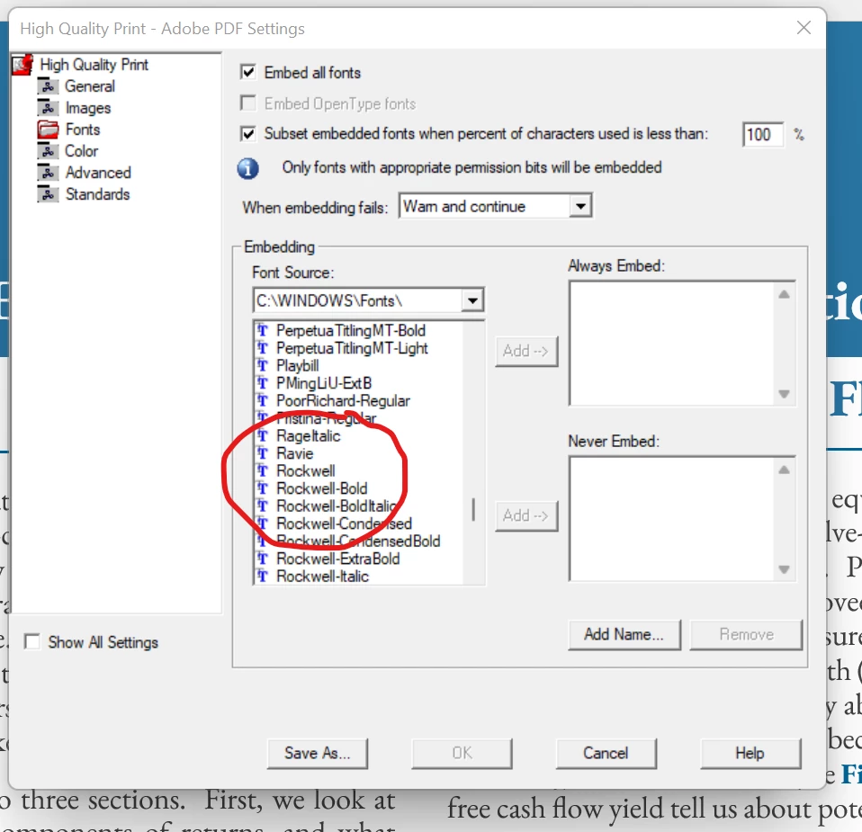Enable Show All Settings checkbox

tap(31, 642)
